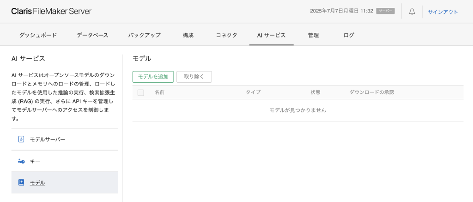
Task: Go to the バックアップ tab
Action: pyautogui.click(x=144, y=35)
